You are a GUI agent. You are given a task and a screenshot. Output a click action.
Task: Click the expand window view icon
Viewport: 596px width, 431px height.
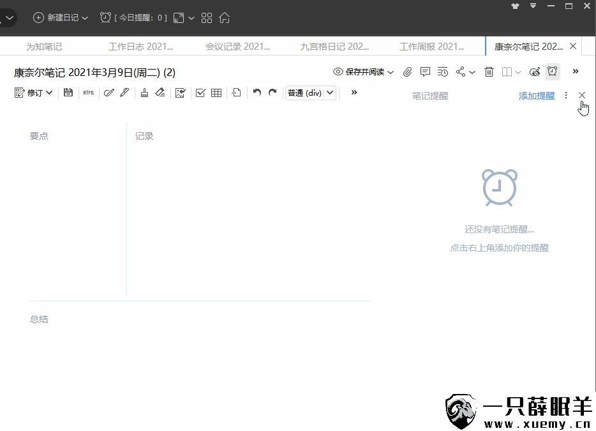[179, 18]
